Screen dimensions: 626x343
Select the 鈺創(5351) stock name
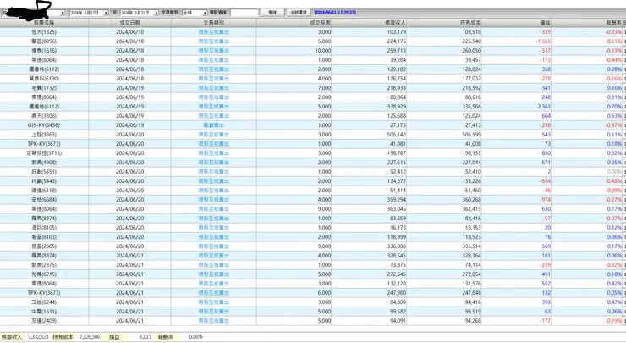tap(44, 172)
